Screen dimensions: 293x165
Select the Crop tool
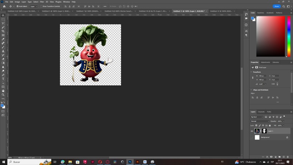tap(3, 31)
